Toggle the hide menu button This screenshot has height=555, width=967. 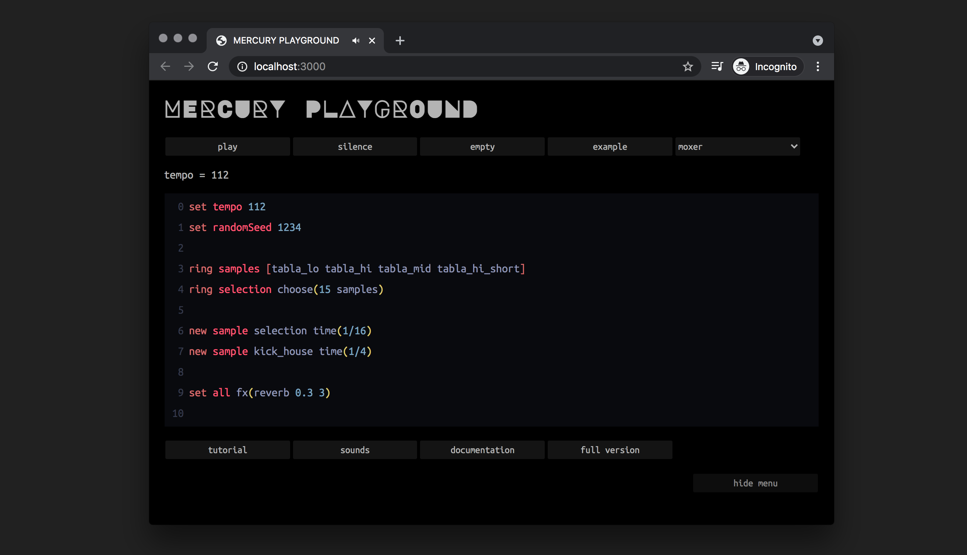[755, 483]
